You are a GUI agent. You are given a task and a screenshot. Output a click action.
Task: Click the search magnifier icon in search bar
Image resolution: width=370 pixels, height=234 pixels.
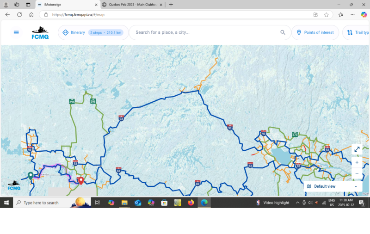(283, 32)
